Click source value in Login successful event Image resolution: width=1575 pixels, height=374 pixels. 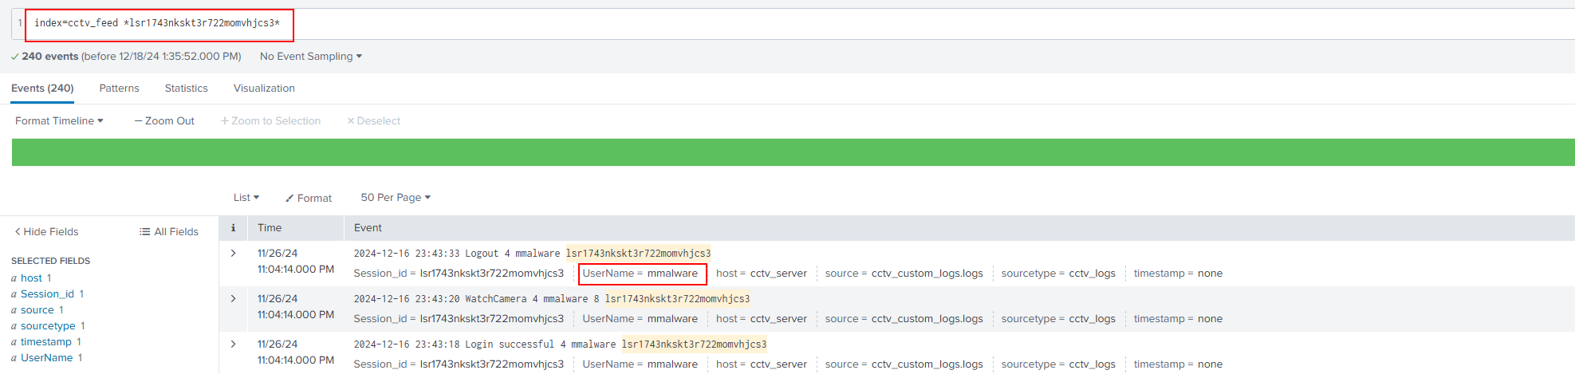point(927,364)
